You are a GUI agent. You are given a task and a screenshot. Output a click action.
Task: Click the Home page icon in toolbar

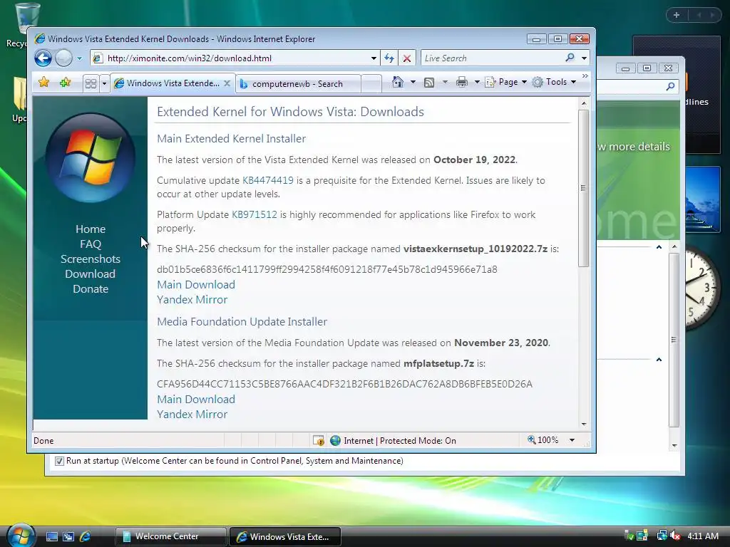coord(397,82)
